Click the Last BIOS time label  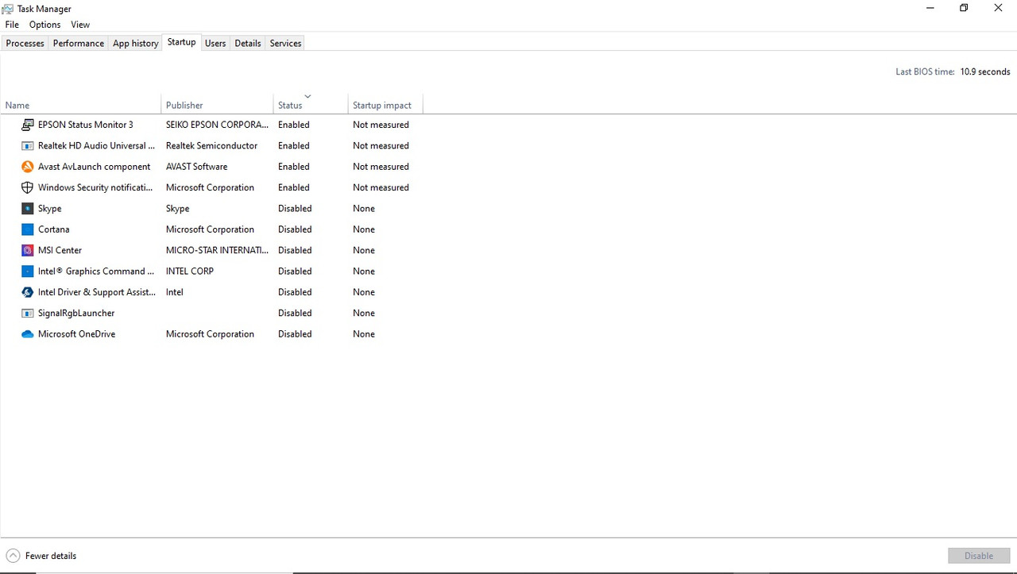click(925, 71)
